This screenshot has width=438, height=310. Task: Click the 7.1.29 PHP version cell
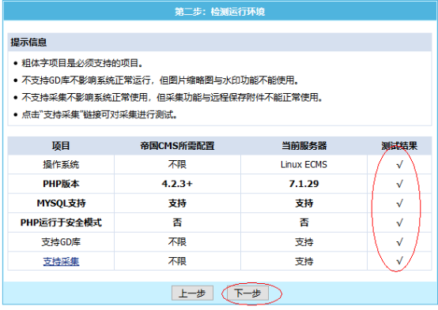(304, 184)
